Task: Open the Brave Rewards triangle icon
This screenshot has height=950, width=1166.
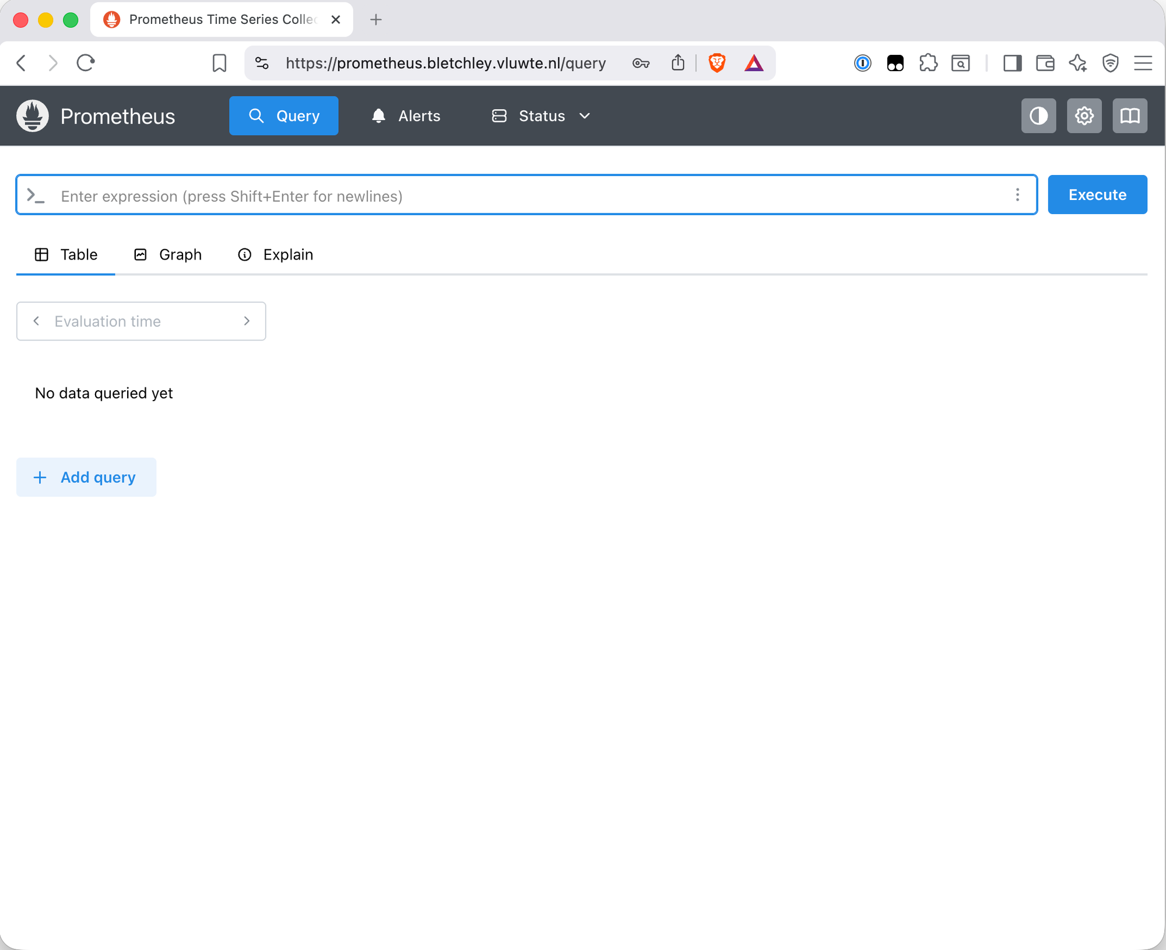Action: click(x=754, y=62)
